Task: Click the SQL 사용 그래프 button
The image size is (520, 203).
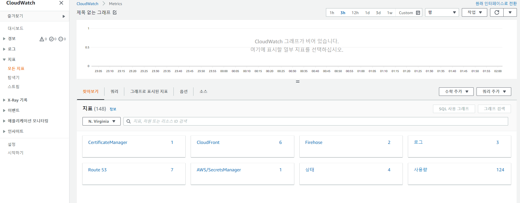Action: 454,109
